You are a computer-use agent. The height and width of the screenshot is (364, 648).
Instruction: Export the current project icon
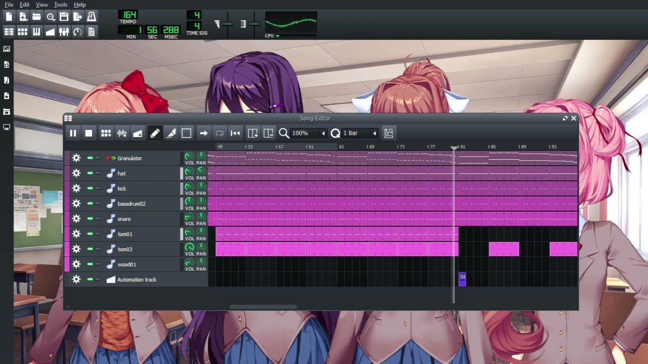tap(77, 17)
